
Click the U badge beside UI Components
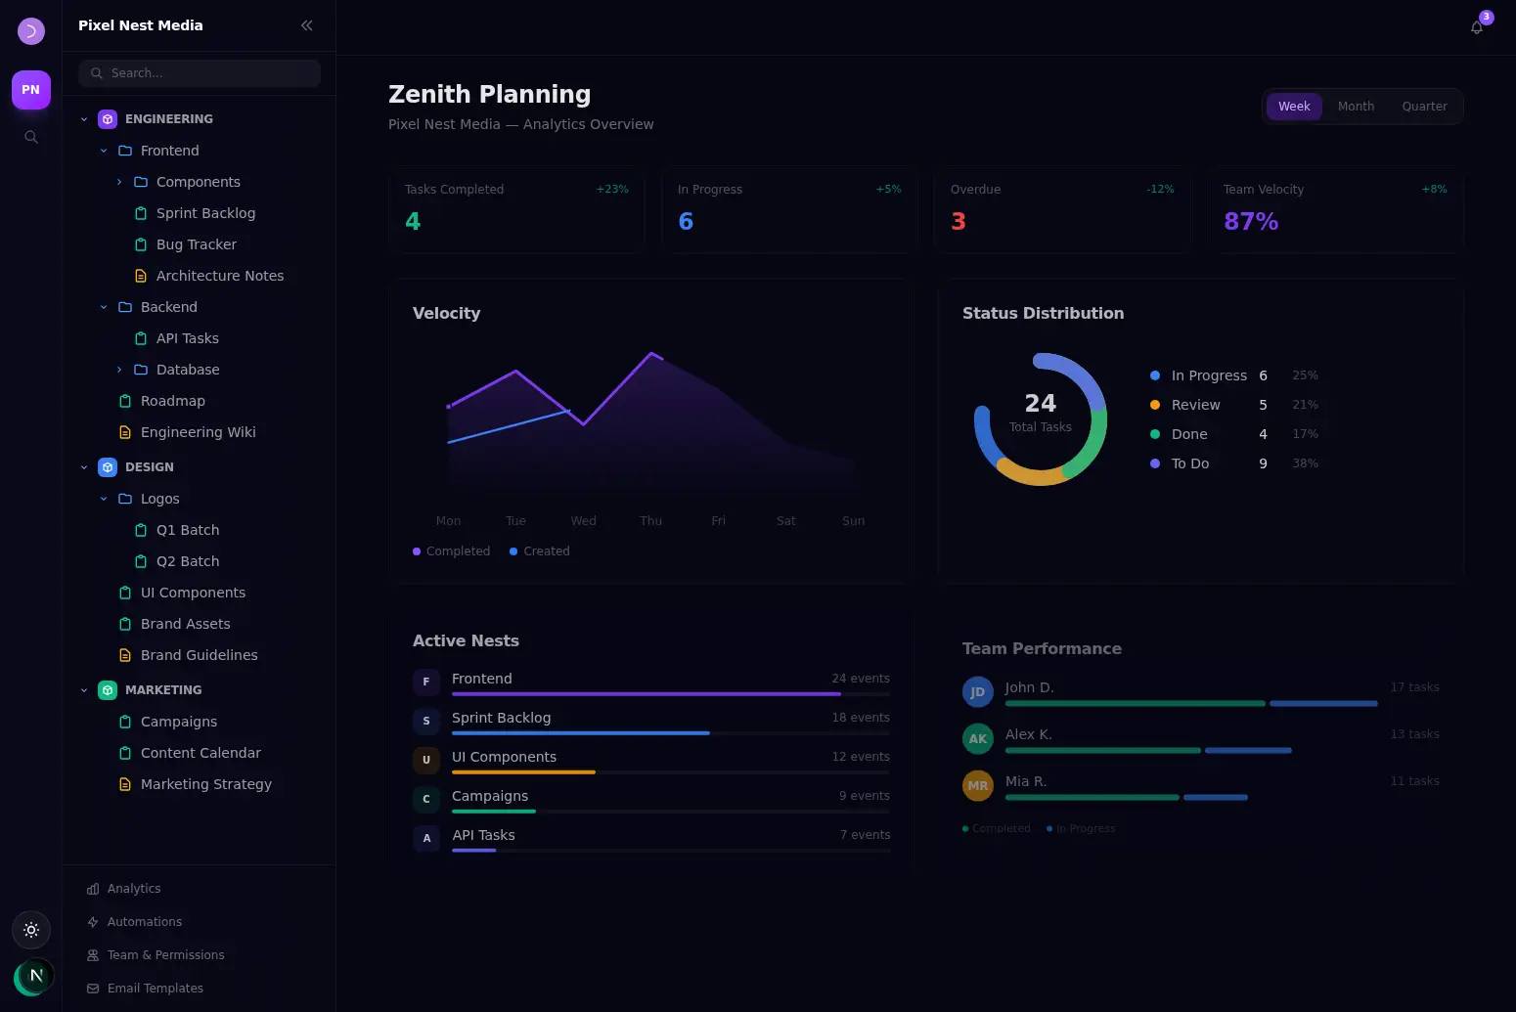tap(426, 760)
